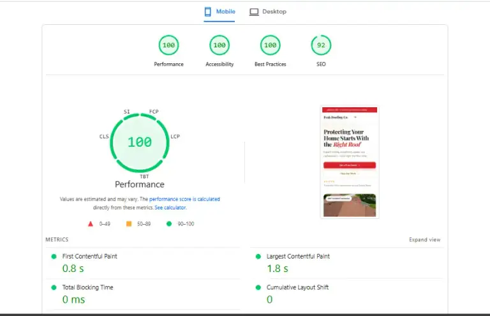Click the 0.8 s value
This screenshot has width=490, height=316.
pyautogui.click(x=73, y=269)
